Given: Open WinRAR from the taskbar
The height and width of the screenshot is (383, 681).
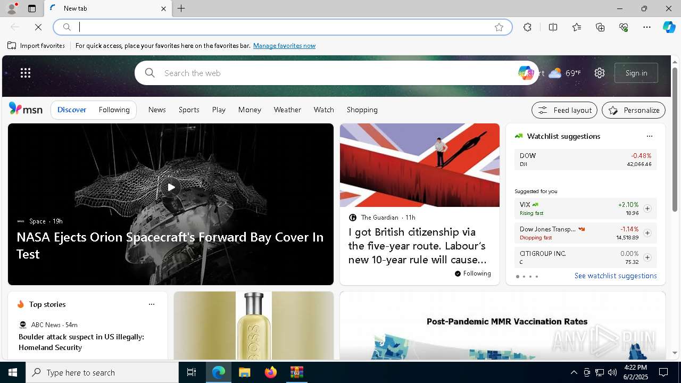Looking at the screenshot, I should (x=296, y=372).
